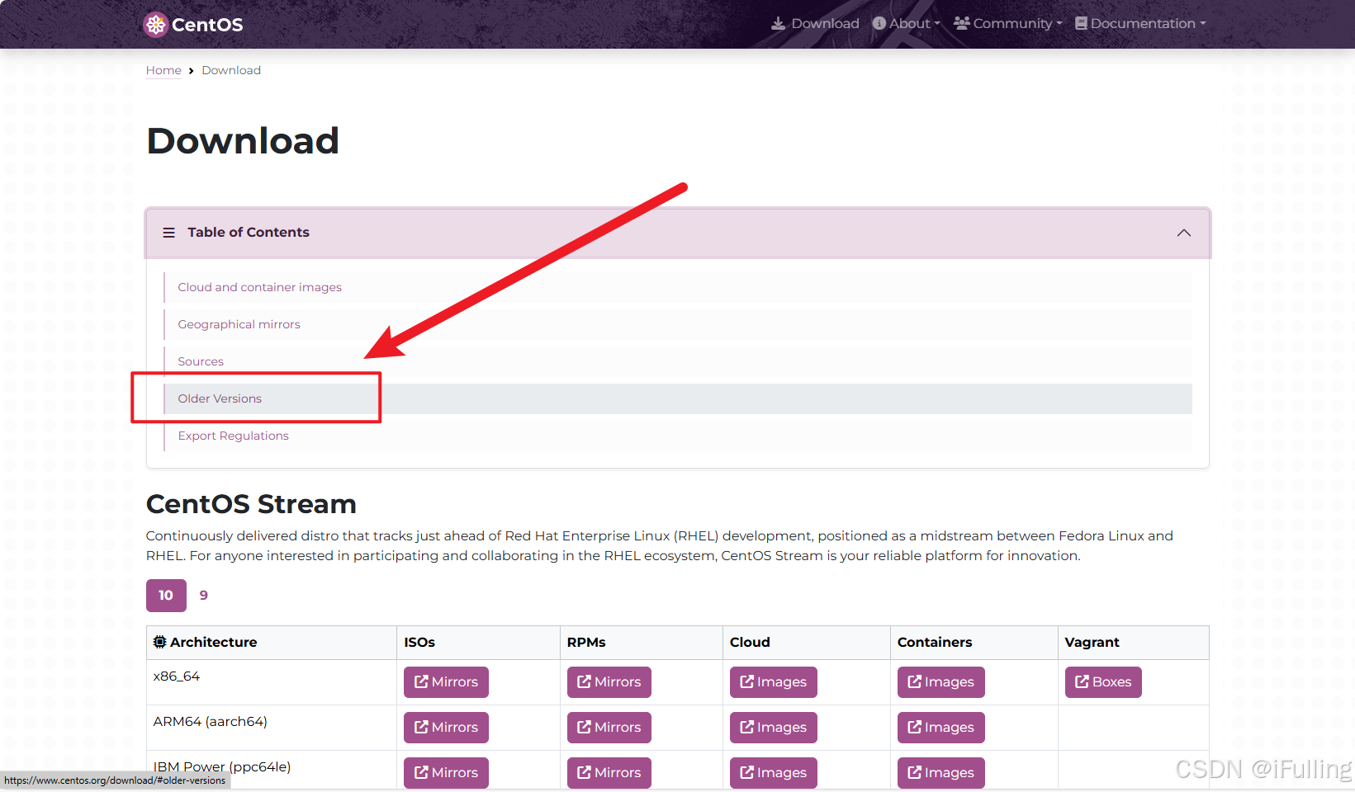Open x86_64 Cloud Images button
The height and width of the screenshot is (792, 1355).
tap(774, 682)
